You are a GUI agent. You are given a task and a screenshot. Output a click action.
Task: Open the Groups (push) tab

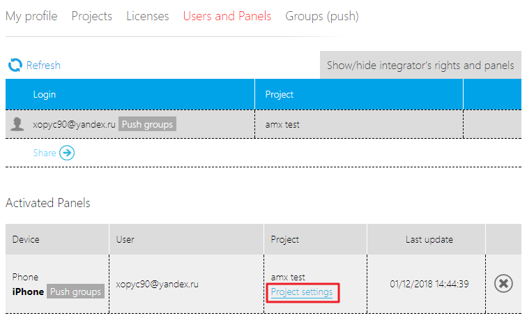coord(321,16)
